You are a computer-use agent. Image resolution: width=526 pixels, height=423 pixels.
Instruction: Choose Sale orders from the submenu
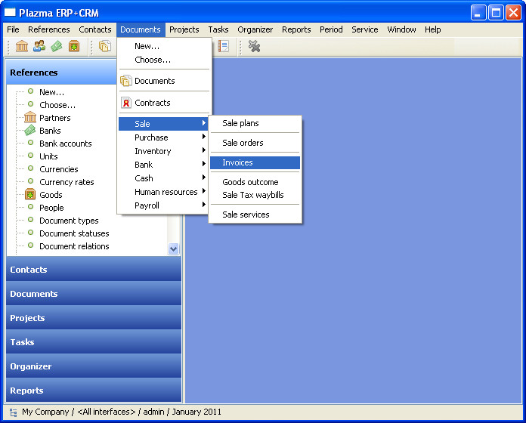[243, 143]
